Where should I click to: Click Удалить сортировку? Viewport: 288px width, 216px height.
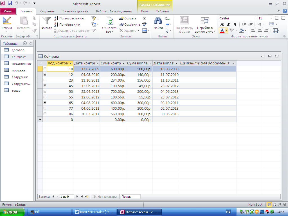click(x=72, y=31)
